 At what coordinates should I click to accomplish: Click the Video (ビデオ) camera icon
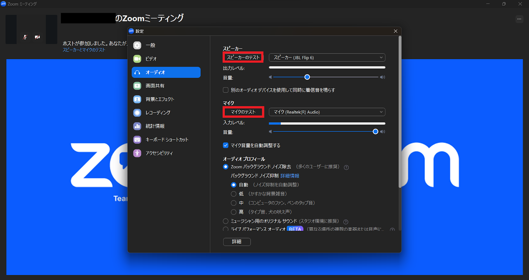point(137,59)
